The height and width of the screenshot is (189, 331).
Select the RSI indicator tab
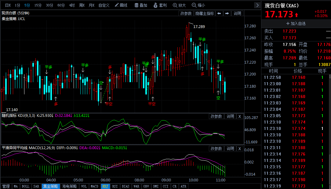[115, 186]
